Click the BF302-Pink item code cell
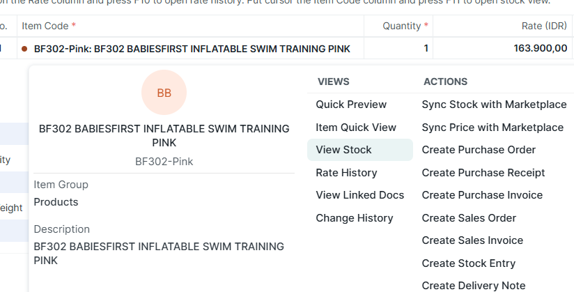 [x=192, y=49]
